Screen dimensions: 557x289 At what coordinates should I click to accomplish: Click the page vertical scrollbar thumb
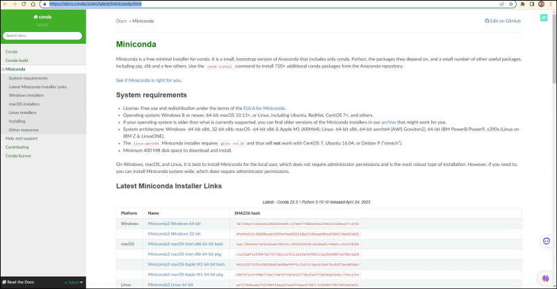pyautogui.click(x=554, y=48)
